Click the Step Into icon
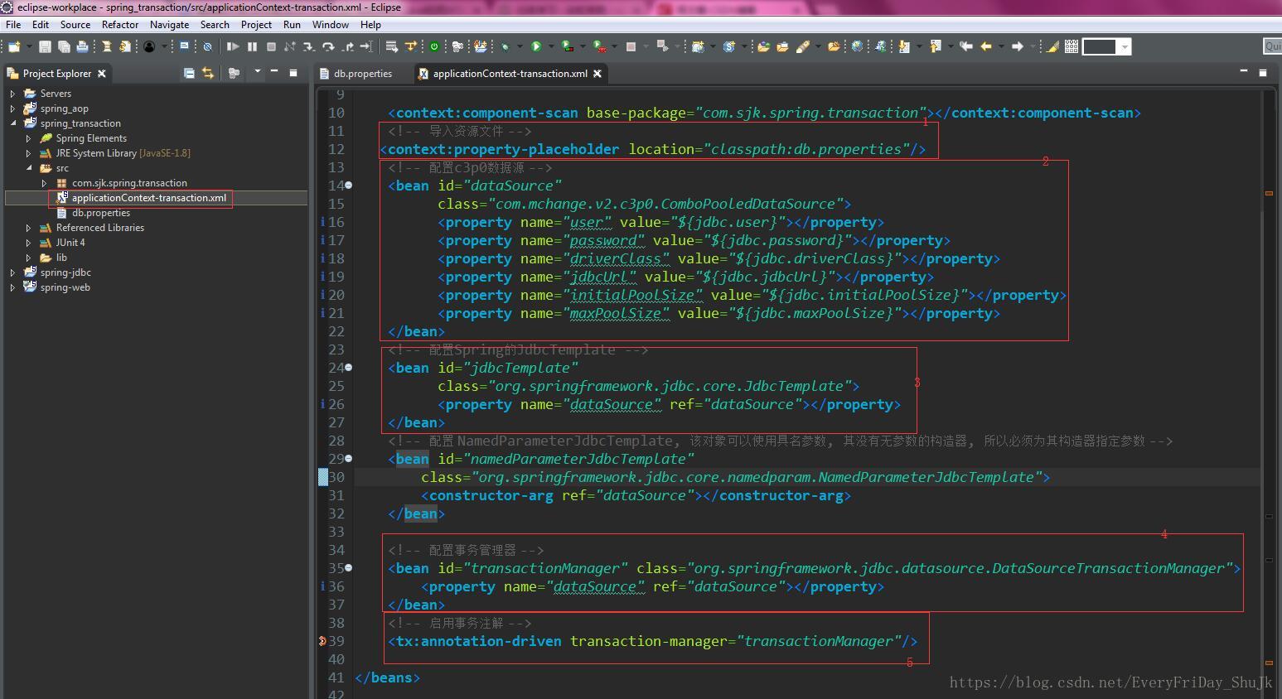The height and width of the screenshot is (699, 1282). 308,46
